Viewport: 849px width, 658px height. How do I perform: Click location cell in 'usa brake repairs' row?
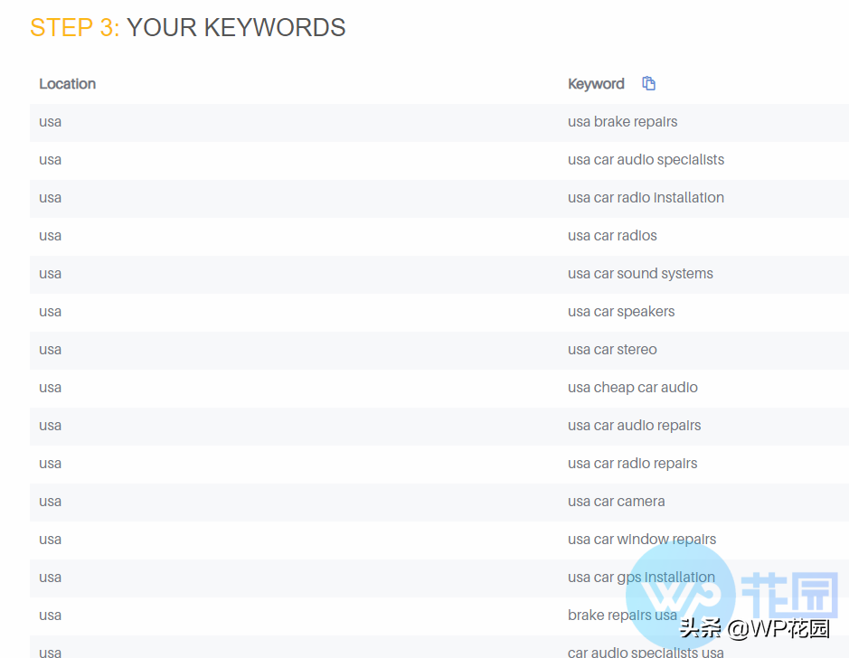click(x=51, y=122)
